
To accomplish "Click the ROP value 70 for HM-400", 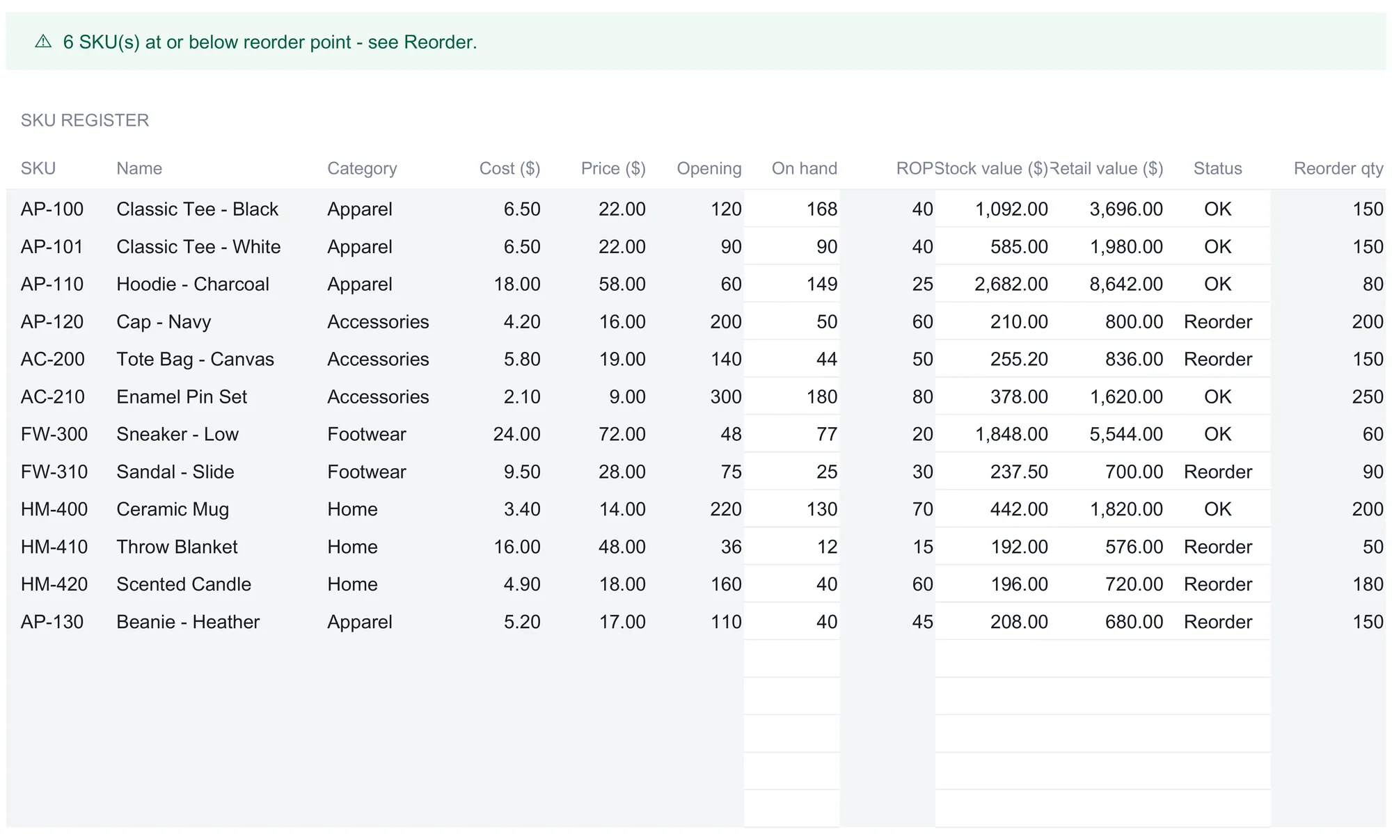I will coord(923,509).
